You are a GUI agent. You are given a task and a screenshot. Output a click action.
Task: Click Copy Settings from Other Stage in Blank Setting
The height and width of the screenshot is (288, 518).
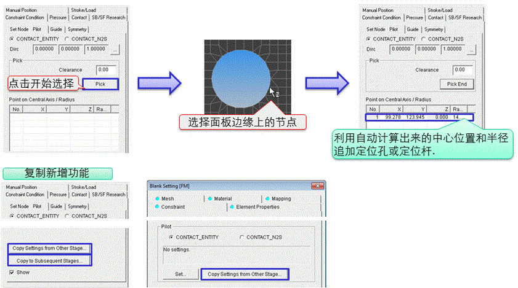tap(246, 274)
